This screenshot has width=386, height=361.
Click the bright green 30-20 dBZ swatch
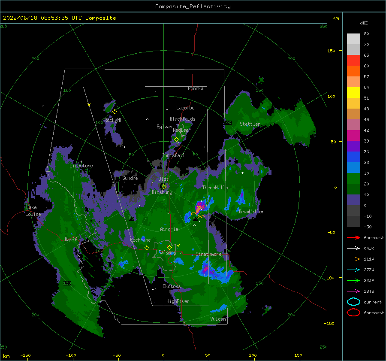tap(353, 179)
